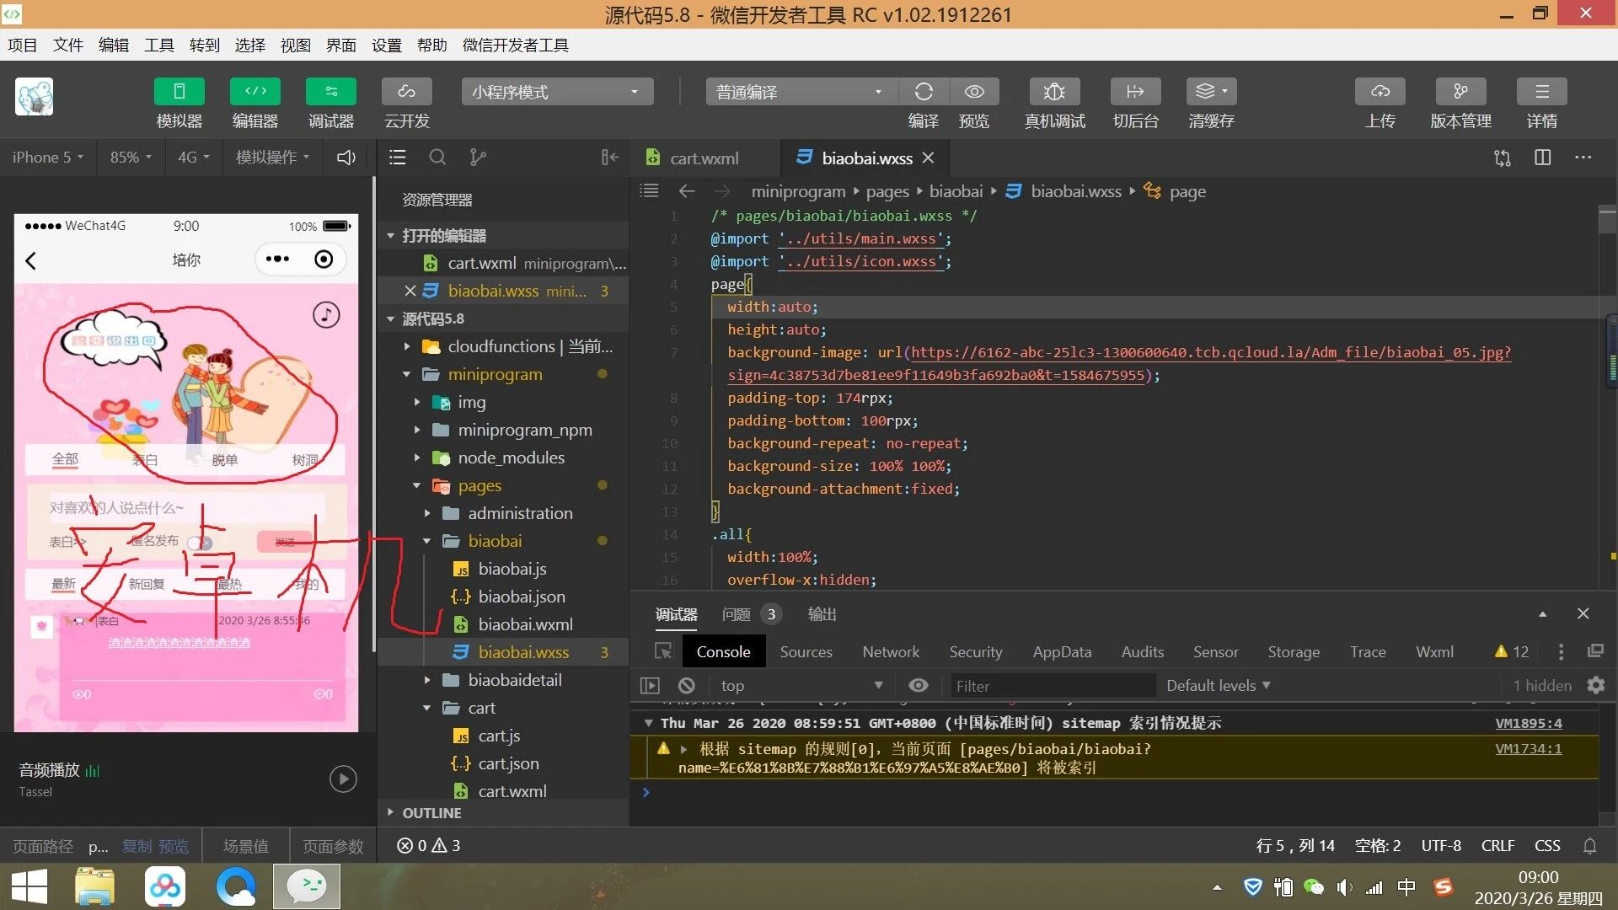Click the 编译 (compile) refresh icon
Image resolution: width=1618 pixels, height=910 pixels.
click(924, 92)
